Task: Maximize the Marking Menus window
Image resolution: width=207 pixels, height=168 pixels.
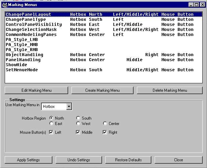Action: (x=196, y=5)
